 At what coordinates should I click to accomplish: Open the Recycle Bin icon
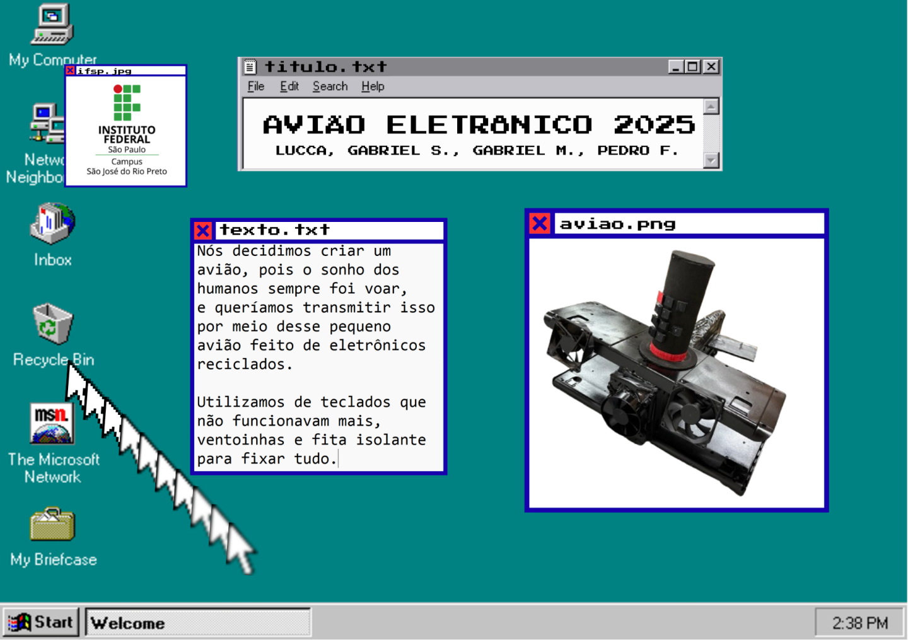coord(53,324)
